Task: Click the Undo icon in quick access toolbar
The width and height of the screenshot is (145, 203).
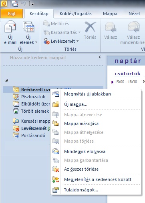Action: (23, 4)
